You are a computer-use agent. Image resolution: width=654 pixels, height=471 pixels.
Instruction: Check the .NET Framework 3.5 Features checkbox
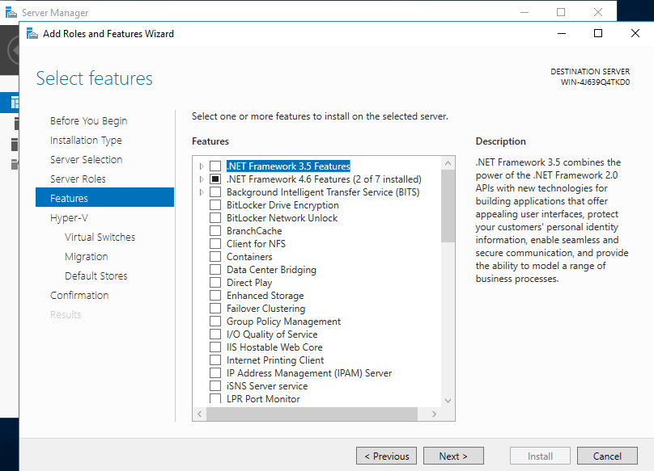(x=215, y=166)
